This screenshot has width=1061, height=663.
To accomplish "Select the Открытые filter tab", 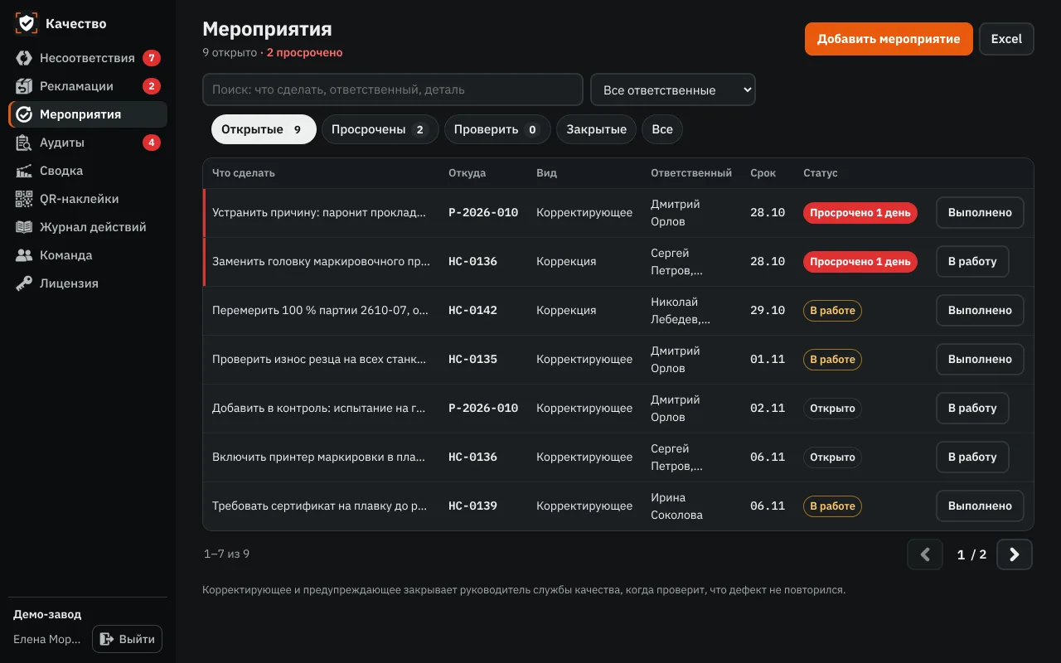I will 264,129.
